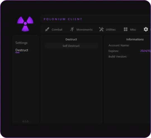Click the crossed tools icon beside Utilities
151x138 pixels.
[101, 29]
